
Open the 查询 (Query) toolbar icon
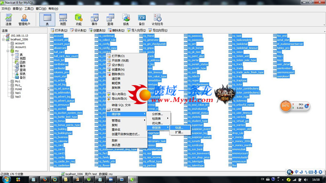pos(110,20)
